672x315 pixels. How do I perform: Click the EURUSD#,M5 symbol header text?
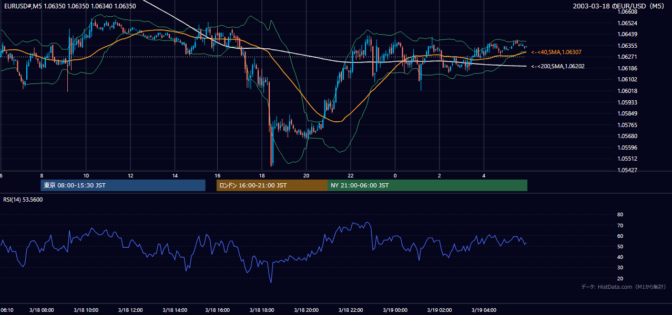click(x=69, y=6)
